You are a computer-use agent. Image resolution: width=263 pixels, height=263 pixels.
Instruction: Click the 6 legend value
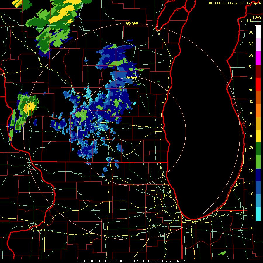pyautogui.click(x=252, y=205)
